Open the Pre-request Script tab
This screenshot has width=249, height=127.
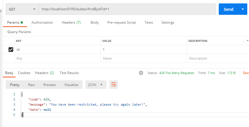122,22
